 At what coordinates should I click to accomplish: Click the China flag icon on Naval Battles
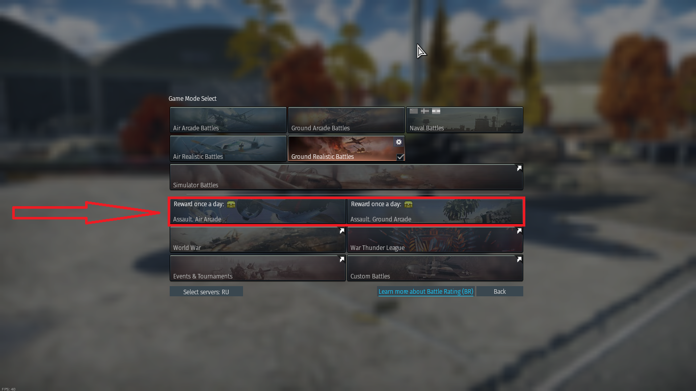tap(414, 111)
